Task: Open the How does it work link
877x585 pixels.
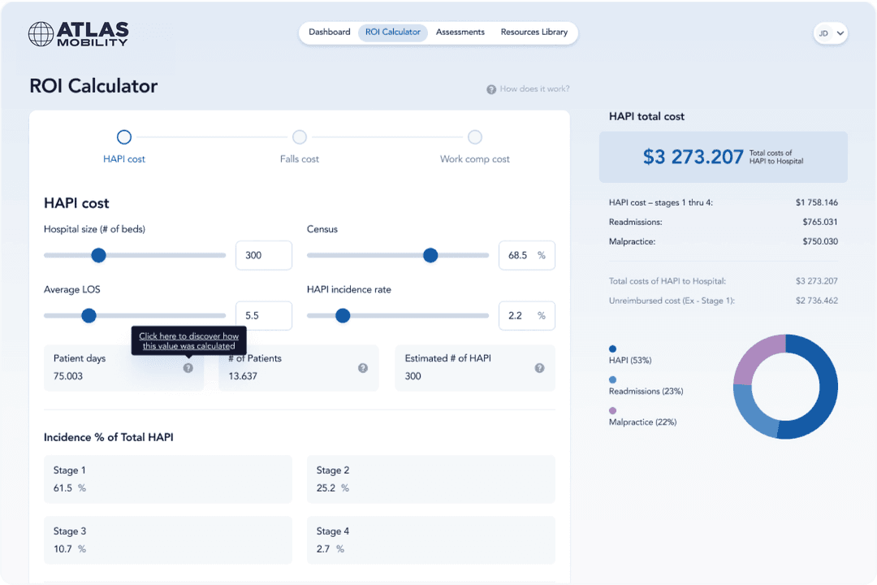Action: pyautogui.click(x=534, y=89)
